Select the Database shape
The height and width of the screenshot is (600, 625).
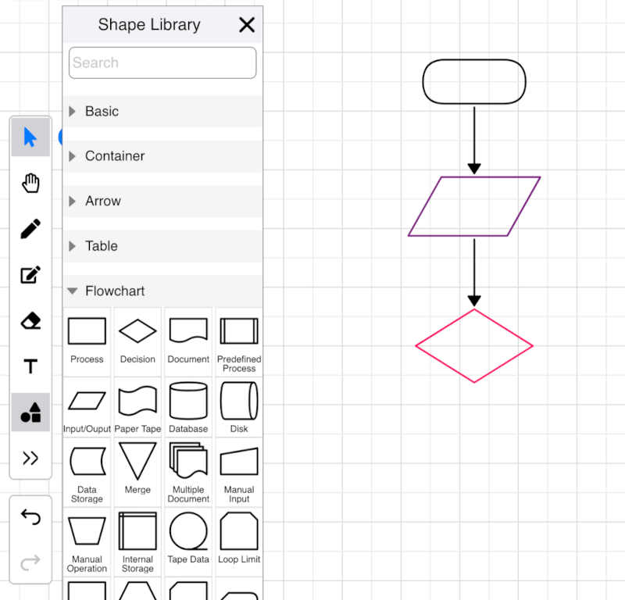[x=188, y=400]
